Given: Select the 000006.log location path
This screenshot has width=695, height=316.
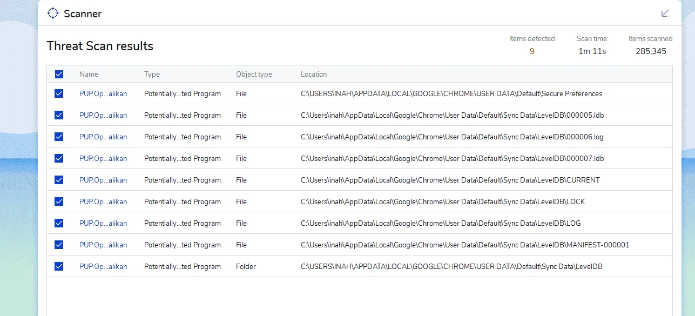Looking at the screenshot, I should pyautogui.click(x=452, y=137).
